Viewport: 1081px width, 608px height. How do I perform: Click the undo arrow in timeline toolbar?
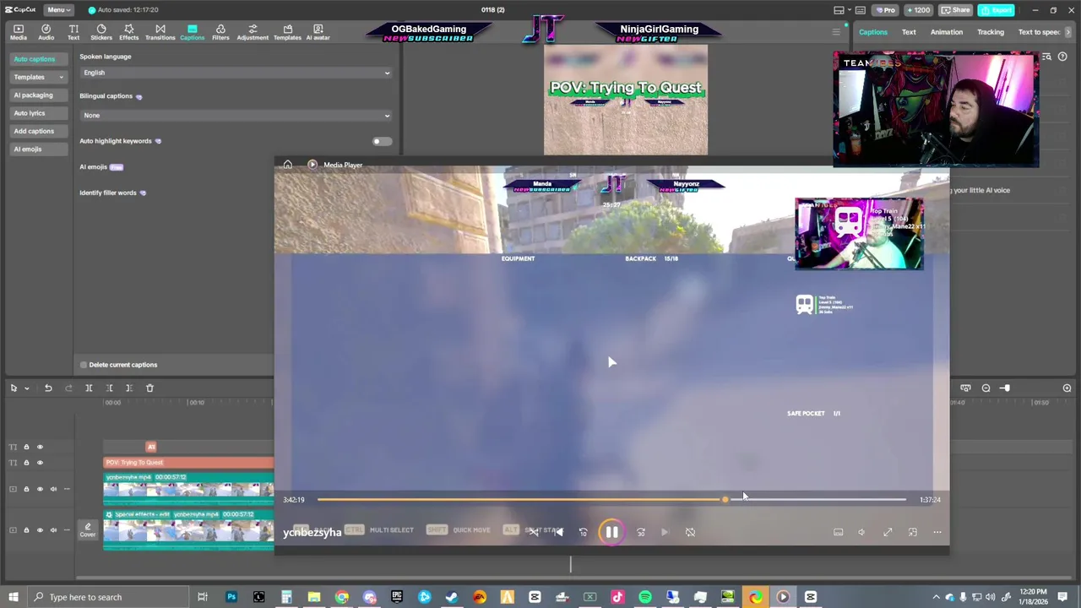(x=48, y=388)
